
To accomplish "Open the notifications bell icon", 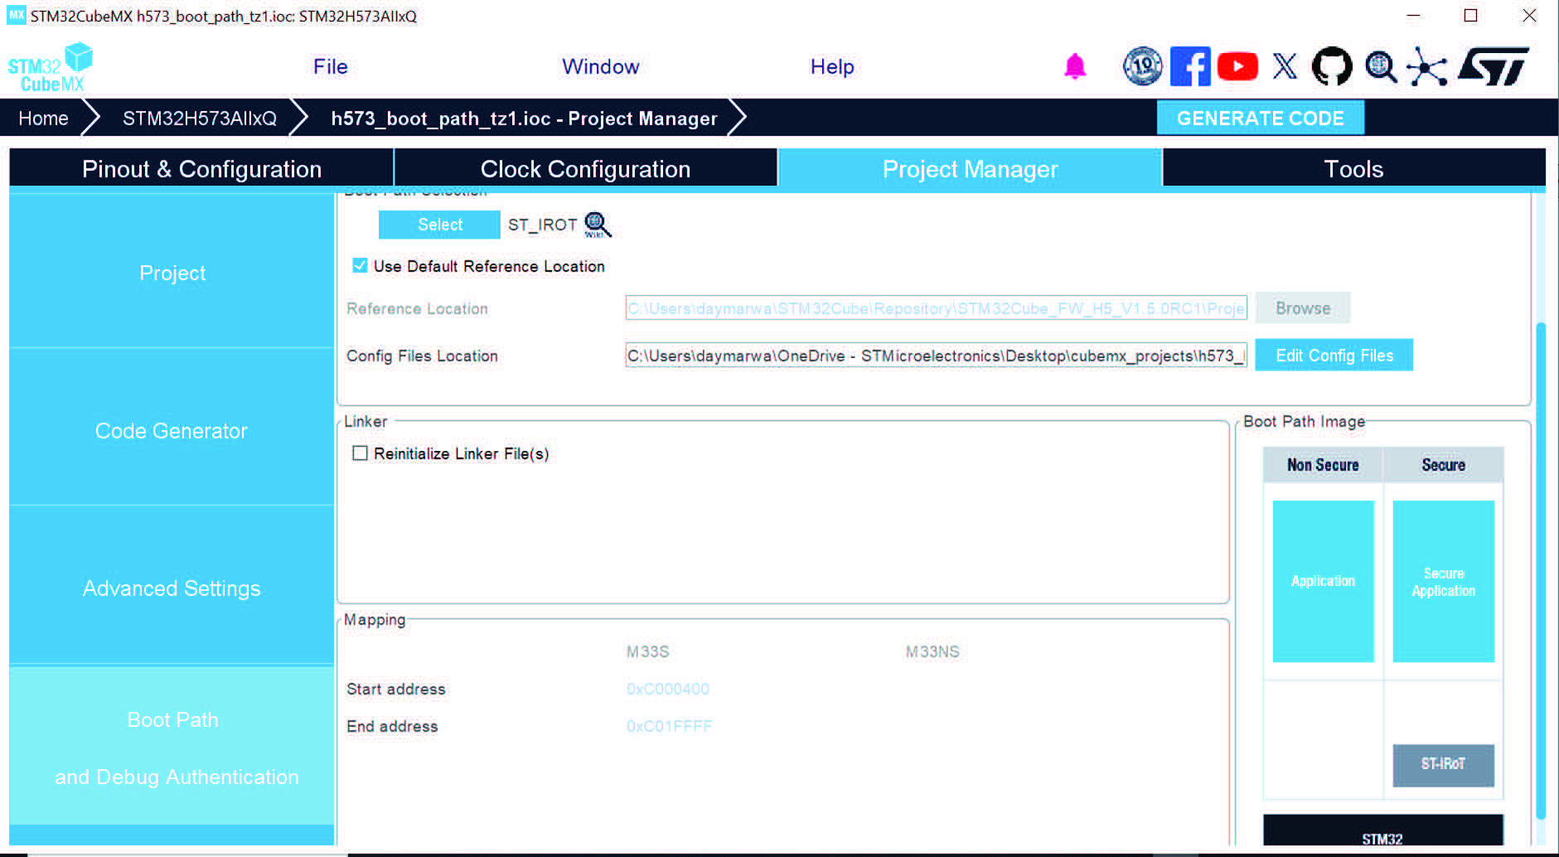I will click(1075, 66).
